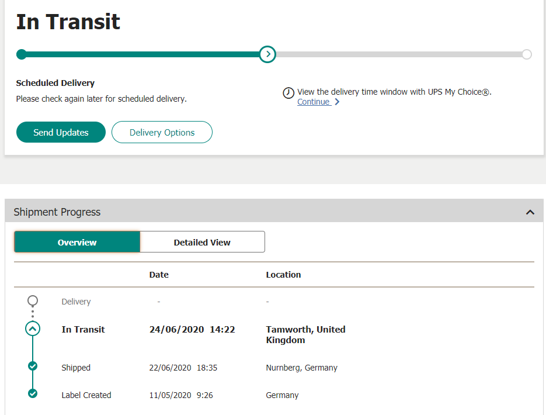Open Delivery Options
Viewport: 546px width, 415px height.
162,132
